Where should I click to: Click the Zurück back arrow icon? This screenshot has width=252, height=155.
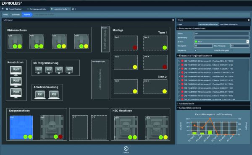[x=126, y=148]
